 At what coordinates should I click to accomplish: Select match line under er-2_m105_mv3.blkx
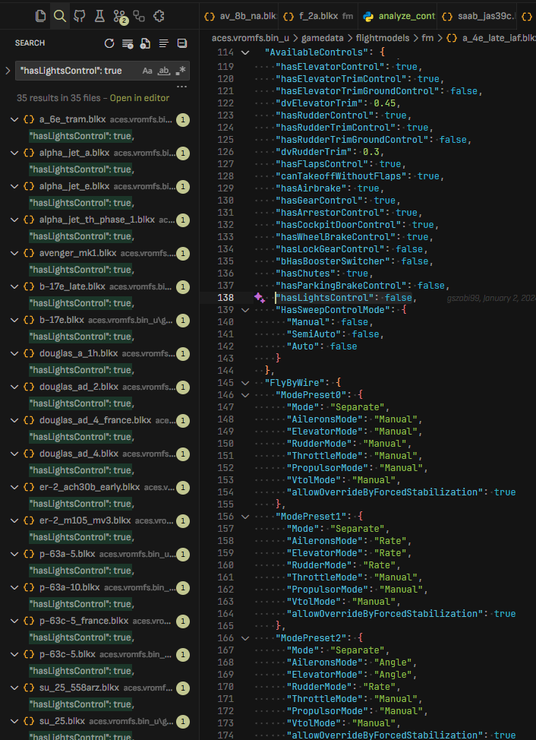81,537
